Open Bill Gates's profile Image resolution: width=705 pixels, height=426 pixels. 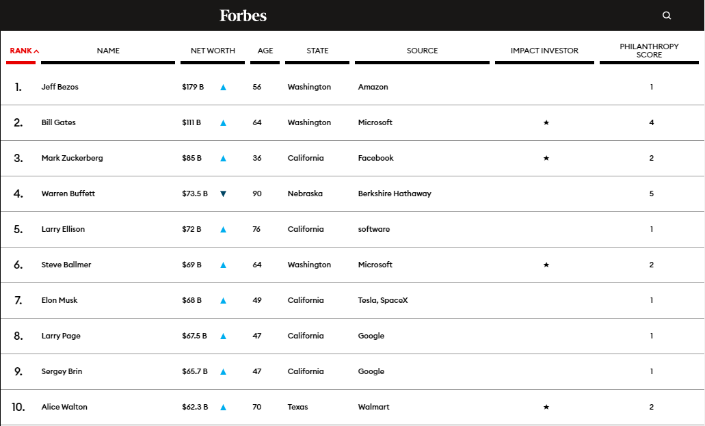(x=58, y=122)
